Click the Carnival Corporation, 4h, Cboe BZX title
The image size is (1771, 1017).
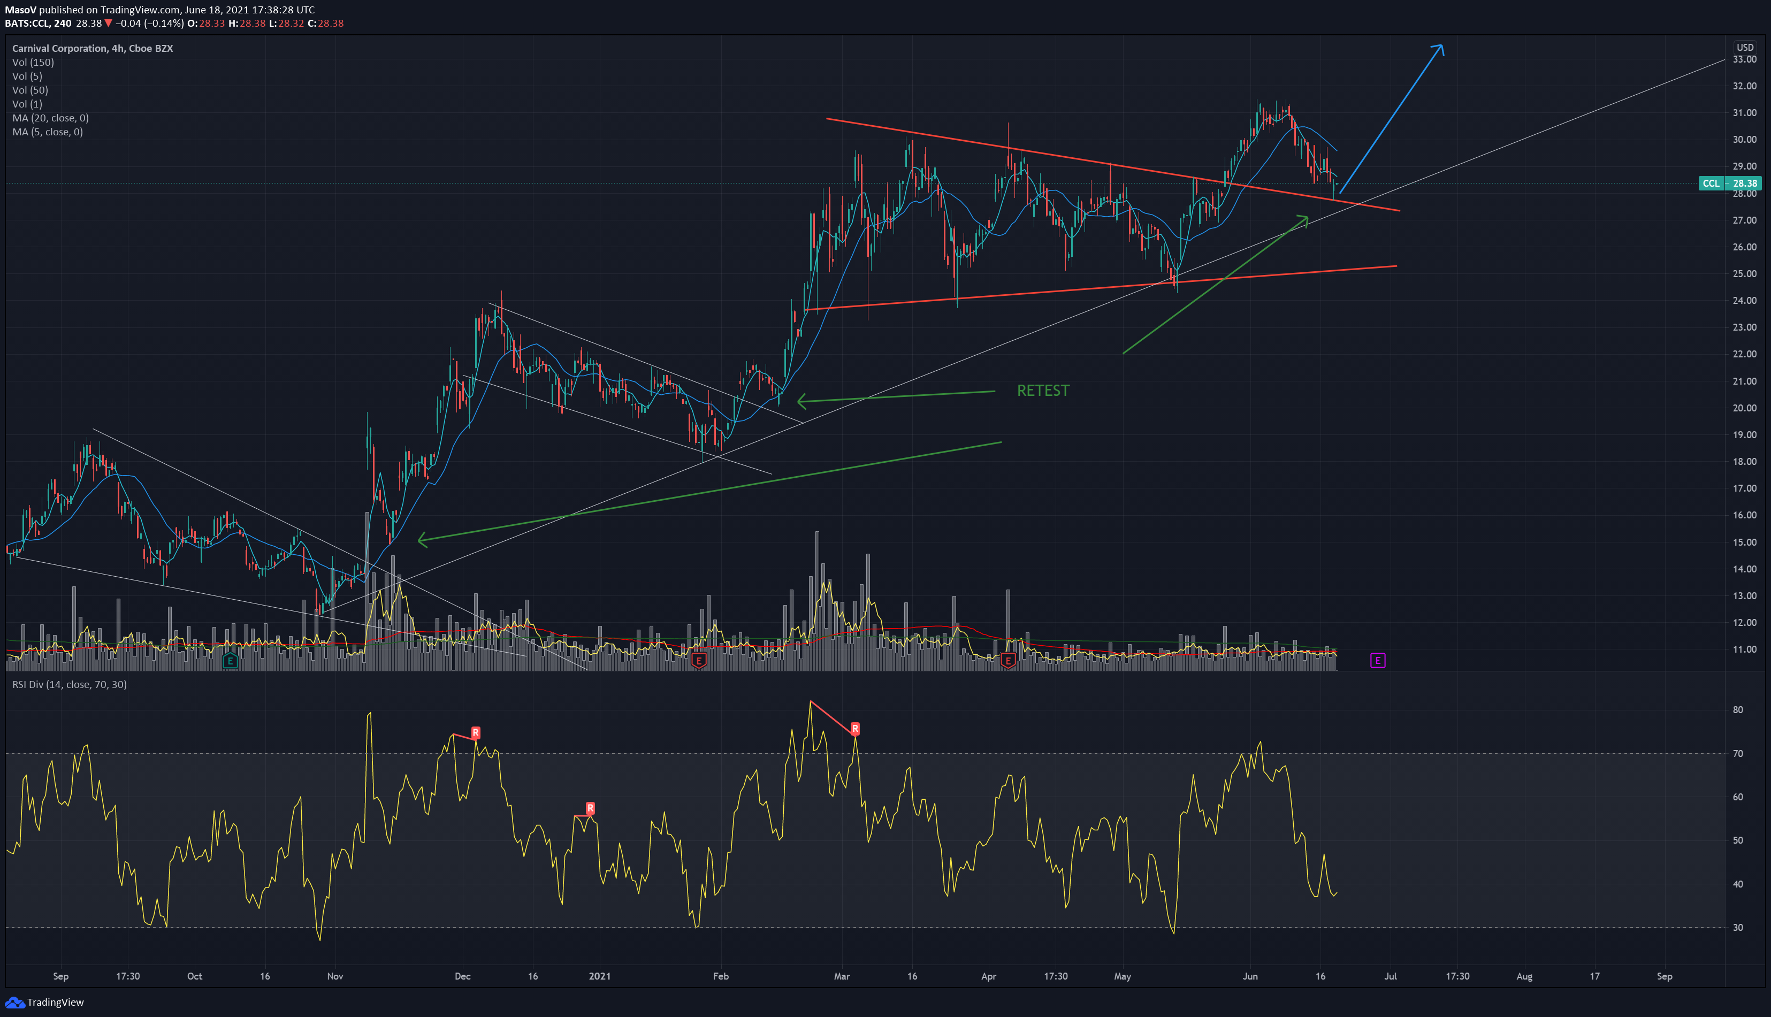click(92, 48)
